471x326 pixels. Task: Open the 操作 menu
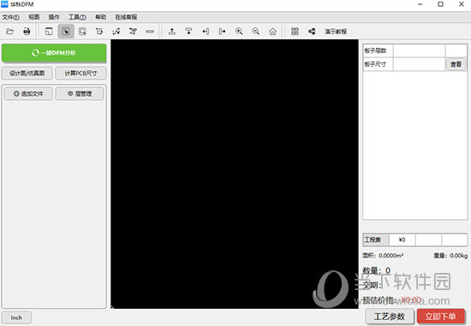click(54, 17)
